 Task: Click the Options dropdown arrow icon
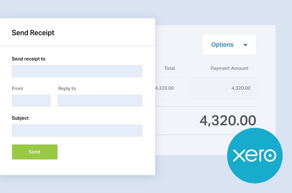click(x=245, y=45)
